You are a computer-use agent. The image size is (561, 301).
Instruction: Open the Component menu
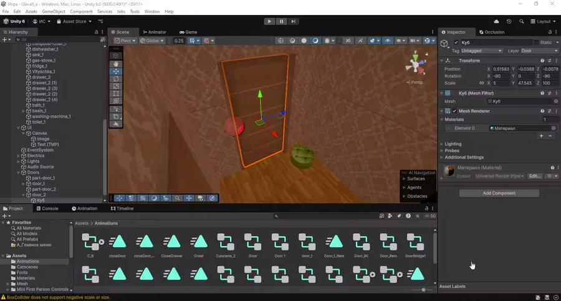click(x=81, y=11)
